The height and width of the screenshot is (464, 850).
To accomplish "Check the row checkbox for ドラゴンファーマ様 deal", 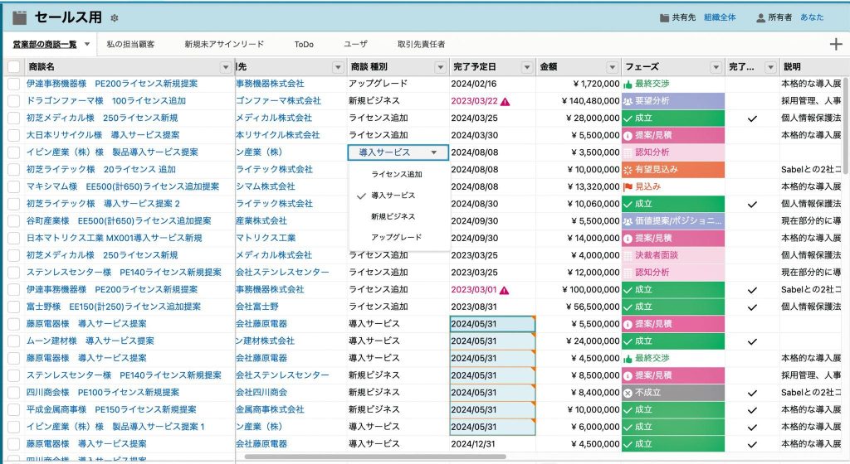I will pyautogui.click(x=14, y=101).
